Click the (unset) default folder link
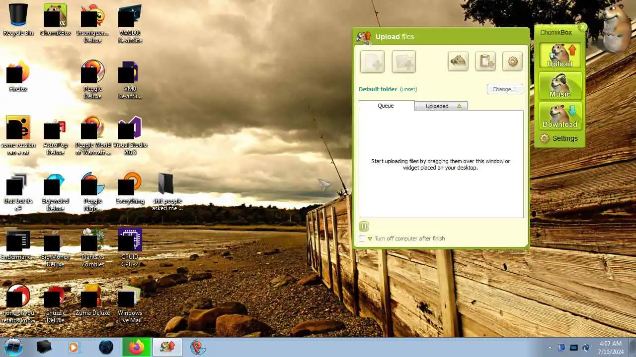This screenshot has height=357, width=636. 408,89
